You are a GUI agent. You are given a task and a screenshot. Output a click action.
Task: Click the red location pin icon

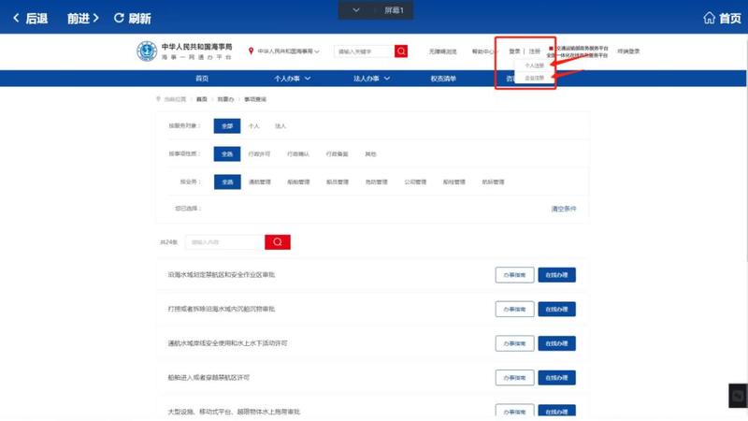[252, 51]
